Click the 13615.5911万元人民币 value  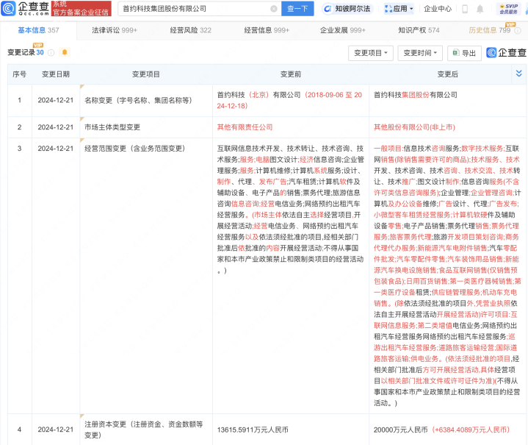point(253,430)
